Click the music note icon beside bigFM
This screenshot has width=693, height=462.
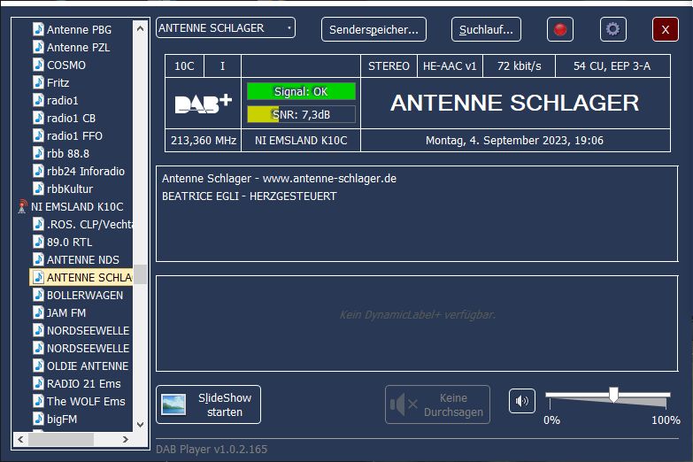(x=38, y=419)
